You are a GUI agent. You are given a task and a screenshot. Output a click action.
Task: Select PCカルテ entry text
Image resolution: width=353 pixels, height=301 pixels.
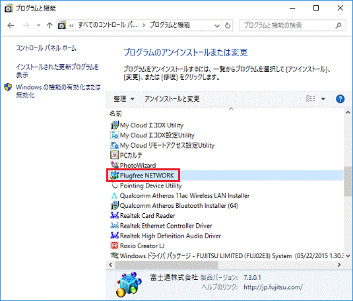pyautogui.click(x=131, y=155)
